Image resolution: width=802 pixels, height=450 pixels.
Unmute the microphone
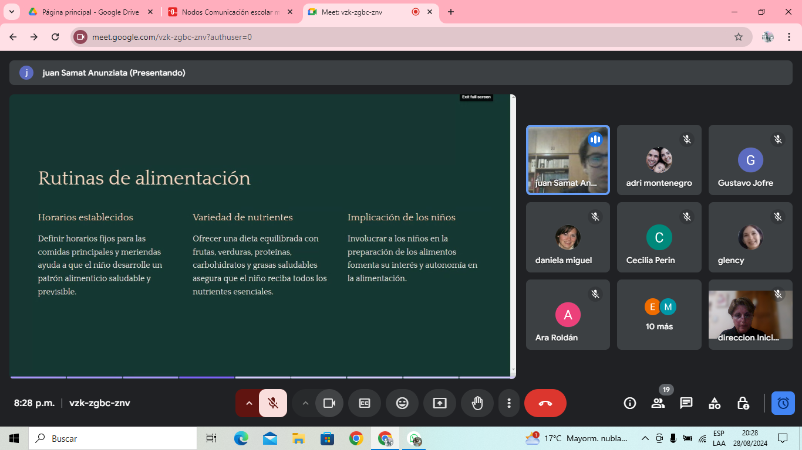tap(273, 403)
